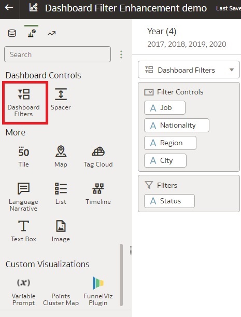This screenshot has height=317, width=241.
Task: Choose the Text Box visualization
Action: (24, 231)
